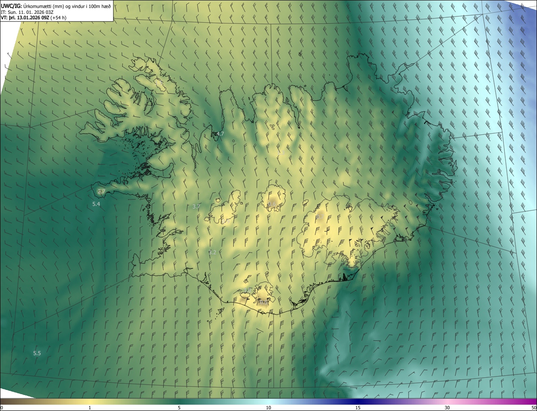Click the 2.7 value label on the map
This screenshot has width=537, height=411.
pos(101,192)
